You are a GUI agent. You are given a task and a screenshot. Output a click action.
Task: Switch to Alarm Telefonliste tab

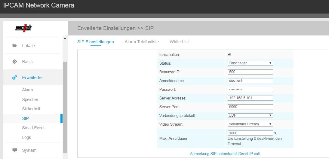[142, 42]
